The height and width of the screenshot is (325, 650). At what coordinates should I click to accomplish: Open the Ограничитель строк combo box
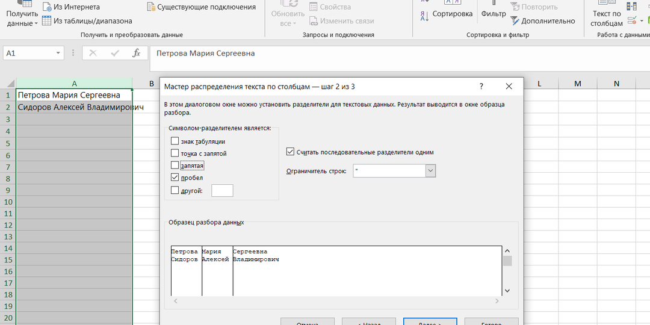coord(394,171)
